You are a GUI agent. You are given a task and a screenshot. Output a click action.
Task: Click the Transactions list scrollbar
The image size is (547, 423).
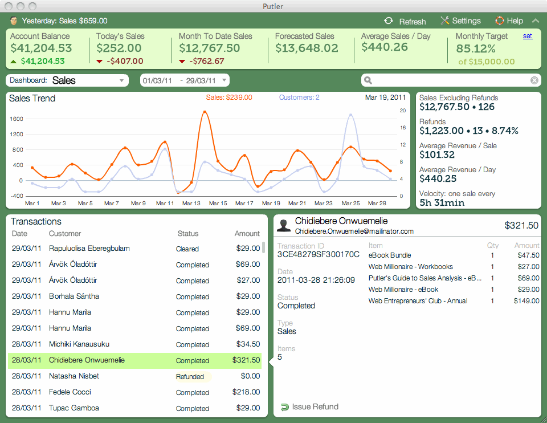tap(264, 247)
